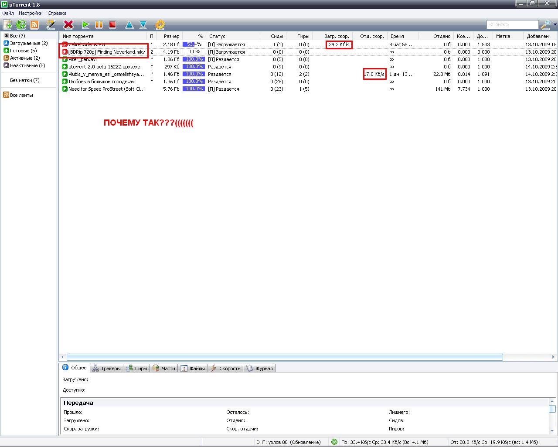The image size is (558, 447).
Task: Click inside the Поиск search field
Action: click(512, 24)
